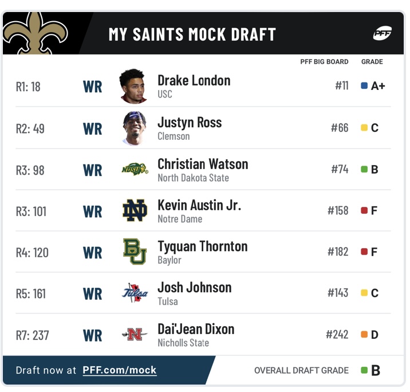This screenshot has height=392, width=410.
Task: Click the PFF BIG BOARD column header
Action: [x=324, y=62]
